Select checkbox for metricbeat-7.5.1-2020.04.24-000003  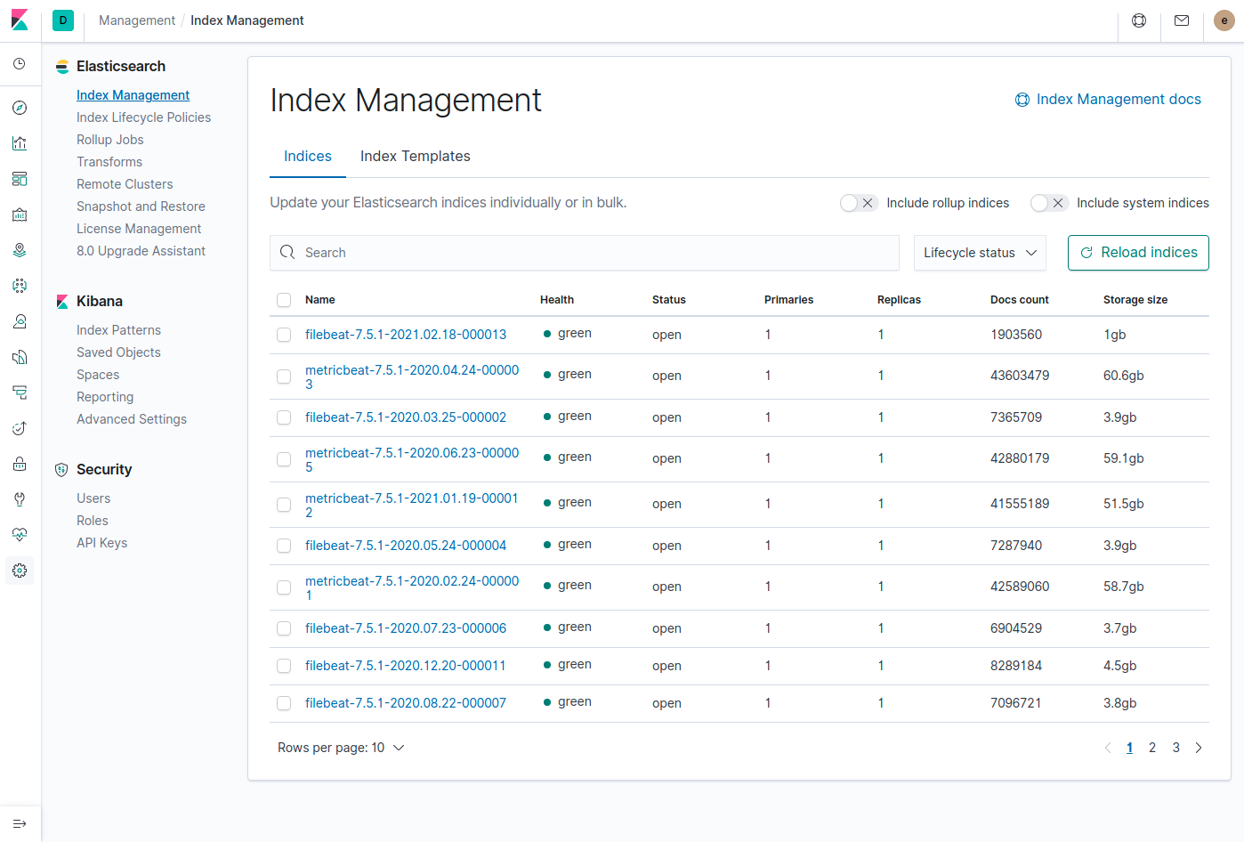(x=284, y=376)
